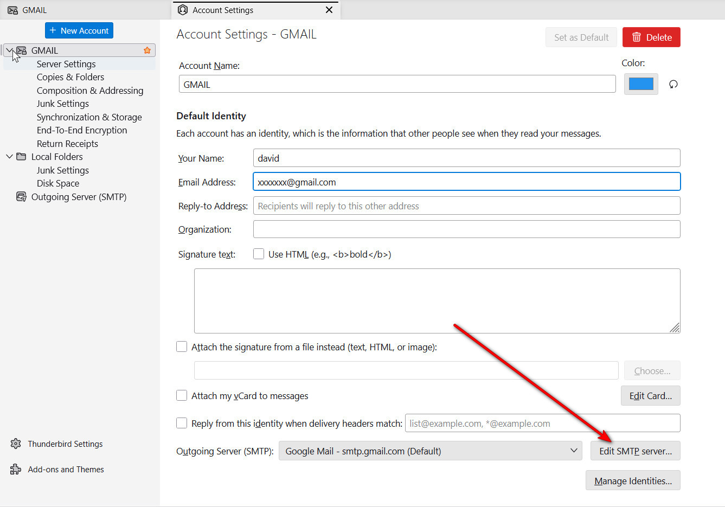Viewport: 725px width, 507px height.
Task: Click the trash icon on Delete button
Action: pyautogui.click(x=637, y=37)
